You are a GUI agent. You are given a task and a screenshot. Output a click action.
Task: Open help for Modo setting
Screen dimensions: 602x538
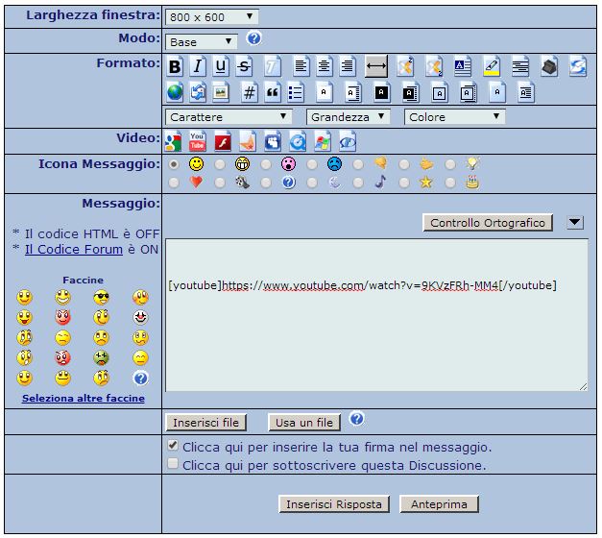coord(253,38)
